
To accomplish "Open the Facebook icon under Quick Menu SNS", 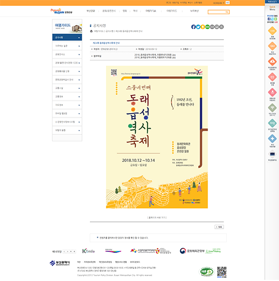I will 269,19.
